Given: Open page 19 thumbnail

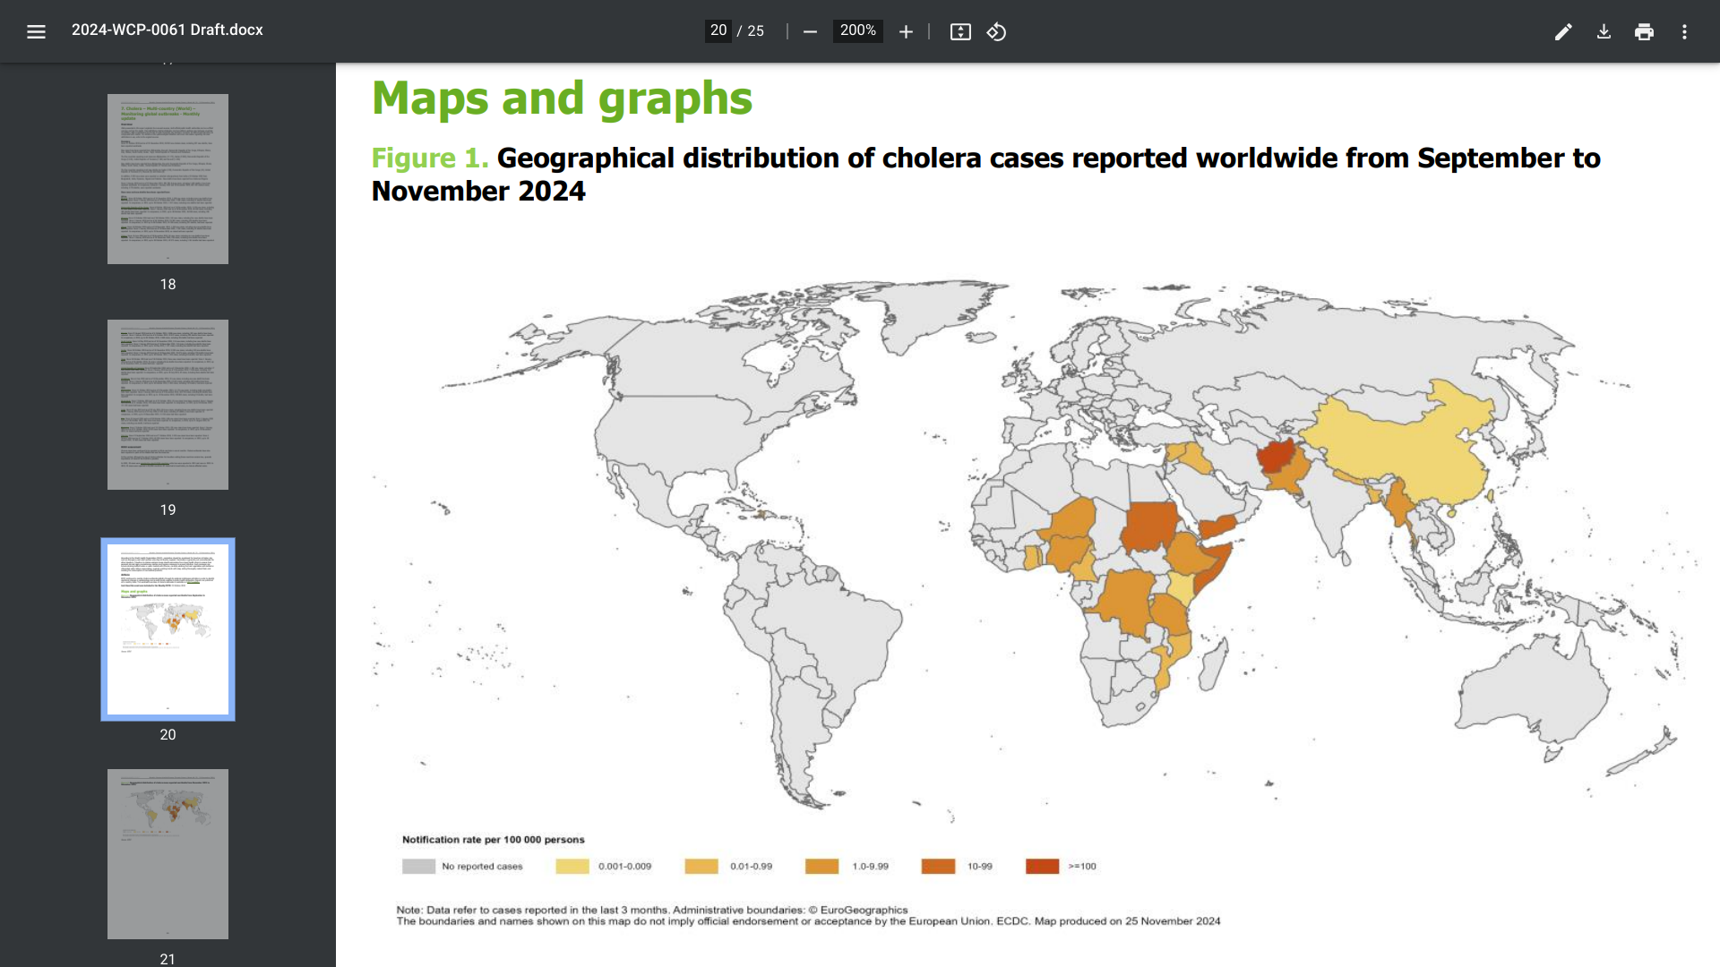Looking at the screenshot, I should pyautogui.click(x=168, y=404).
